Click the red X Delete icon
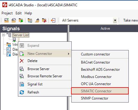 pyautogui.click(x=22, y=61)
